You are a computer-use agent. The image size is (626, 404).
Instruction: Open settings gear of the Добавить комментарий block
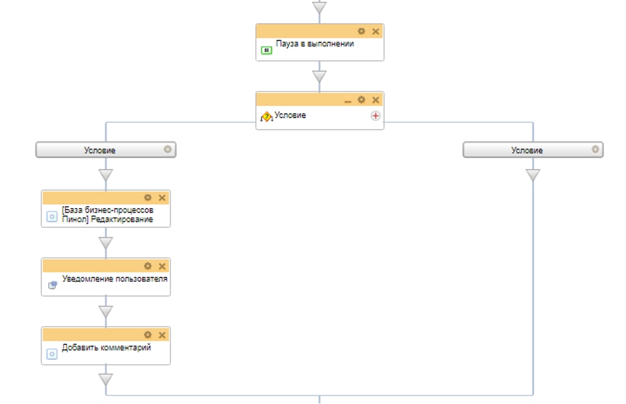[x=148, y=335]
